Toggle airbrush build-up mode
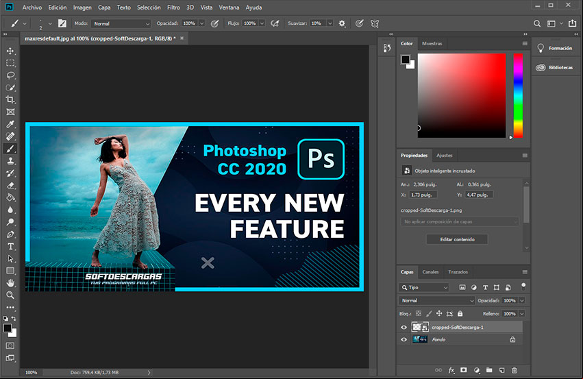The image size is (583, 379). [275, 23]
